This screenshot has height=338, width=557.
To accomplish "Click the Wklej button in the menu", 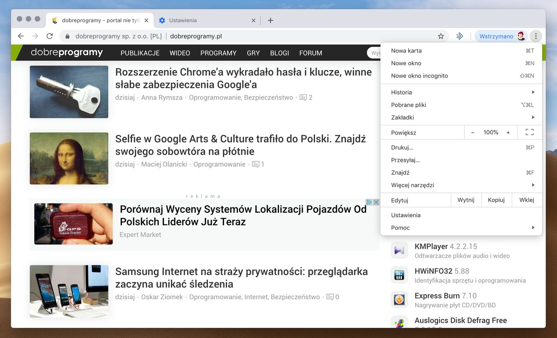I will point(527,200).
